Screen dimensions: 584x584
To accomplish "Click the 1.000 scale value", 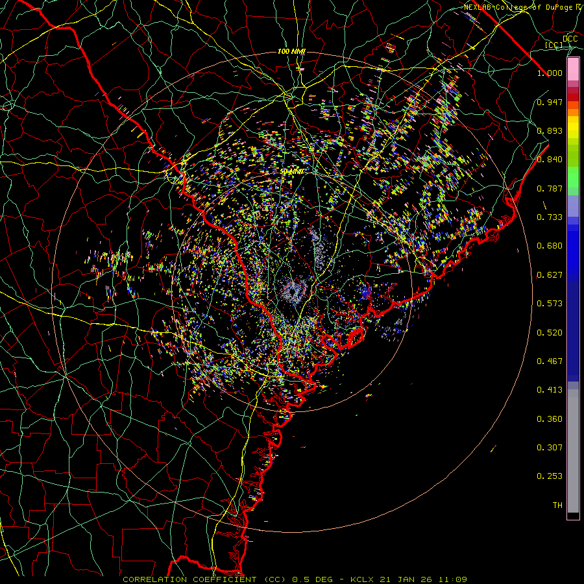I will (550, 73).
